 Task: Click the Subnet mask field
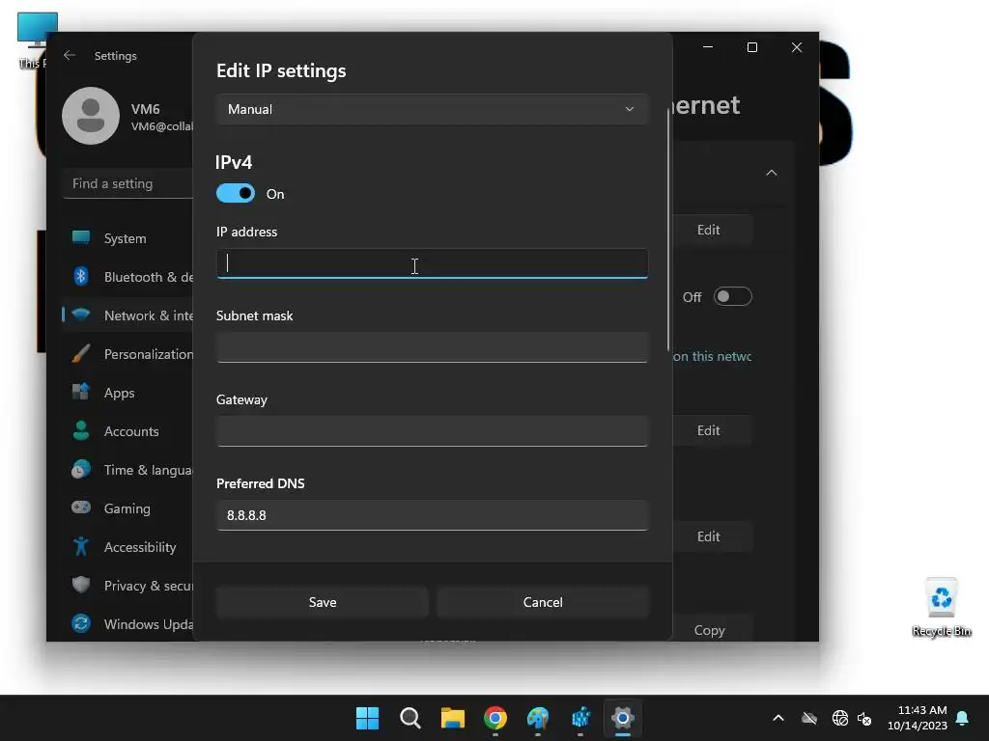point(432,347)
